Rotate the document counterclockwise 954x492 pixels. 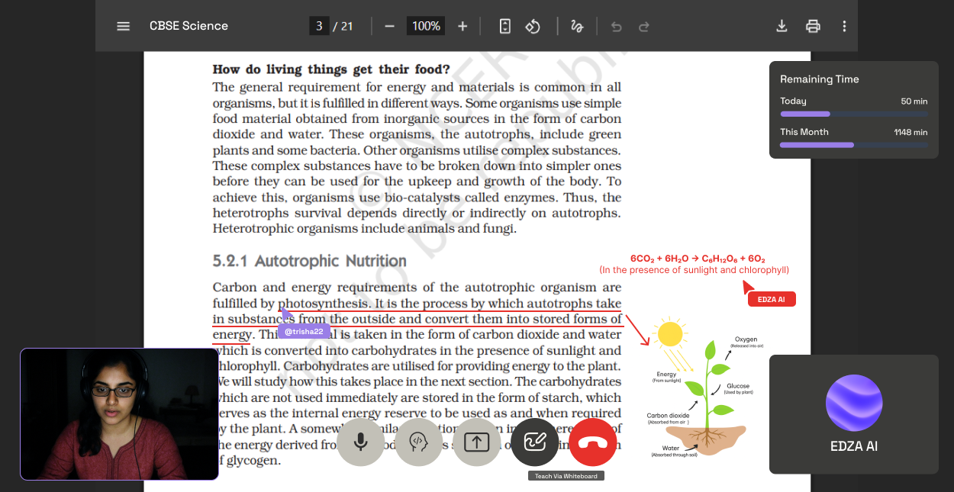pyautogui.click(x=533, y=26)
